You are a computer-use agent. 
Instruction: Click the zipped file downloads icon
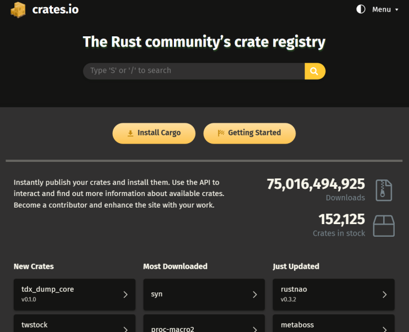coord(384,190)
